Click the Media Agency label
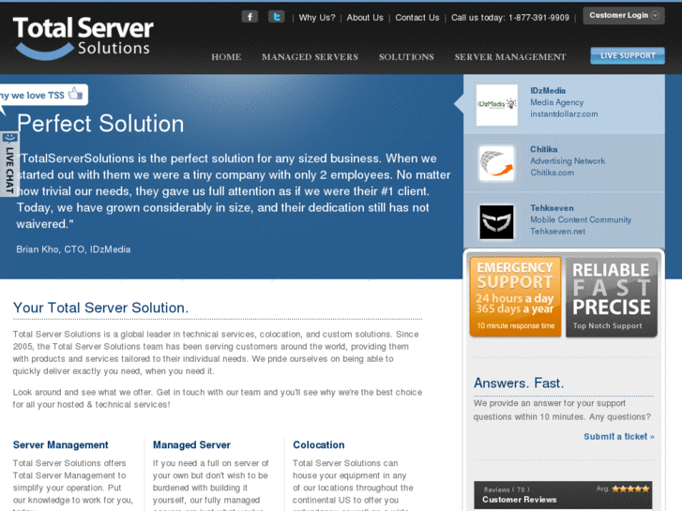This screenshot has height=511, width=682. [x=556, y=102]
